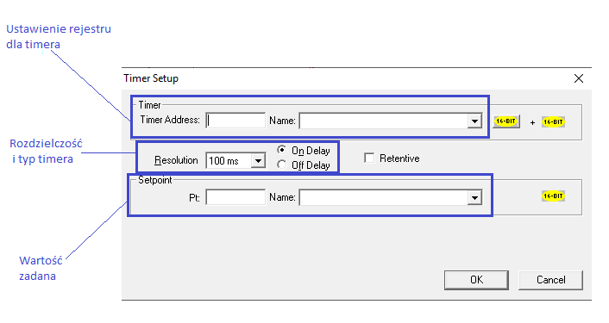Open the Setpoint Name dropdown arrow
The width and height of the screenshot is (609, 323).
(474, 198)
